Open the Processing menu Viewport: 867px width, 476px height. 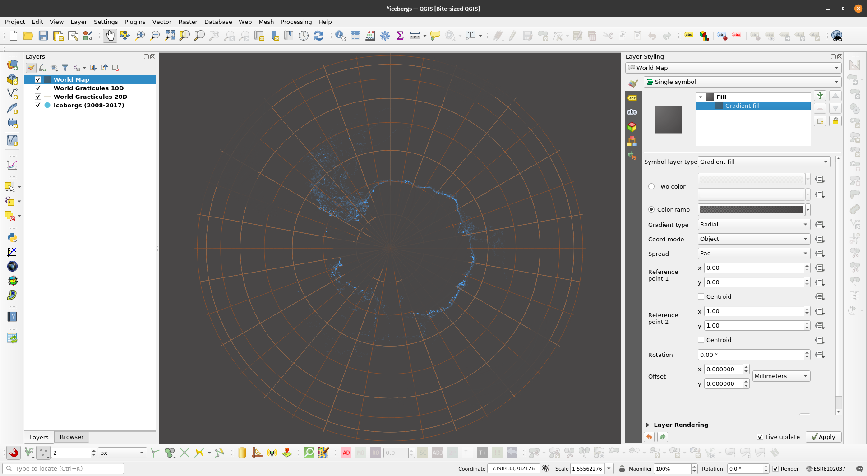tap(296, 22)
